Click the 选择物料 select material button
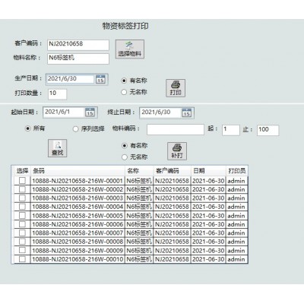Screen dimensions: 304x304 point(130,49)
